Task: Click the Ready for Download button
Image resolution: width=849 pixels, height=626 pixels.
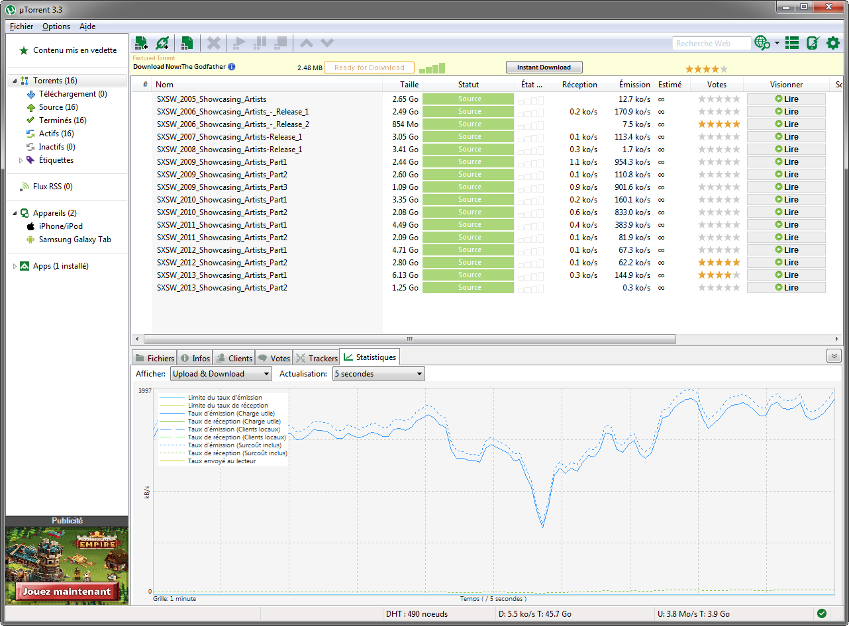Action: [370, 67]
